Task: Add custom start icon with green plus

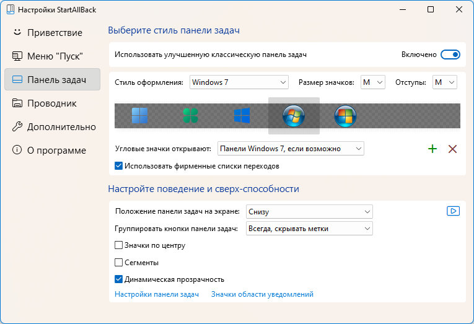Action: tap(432, 149)
